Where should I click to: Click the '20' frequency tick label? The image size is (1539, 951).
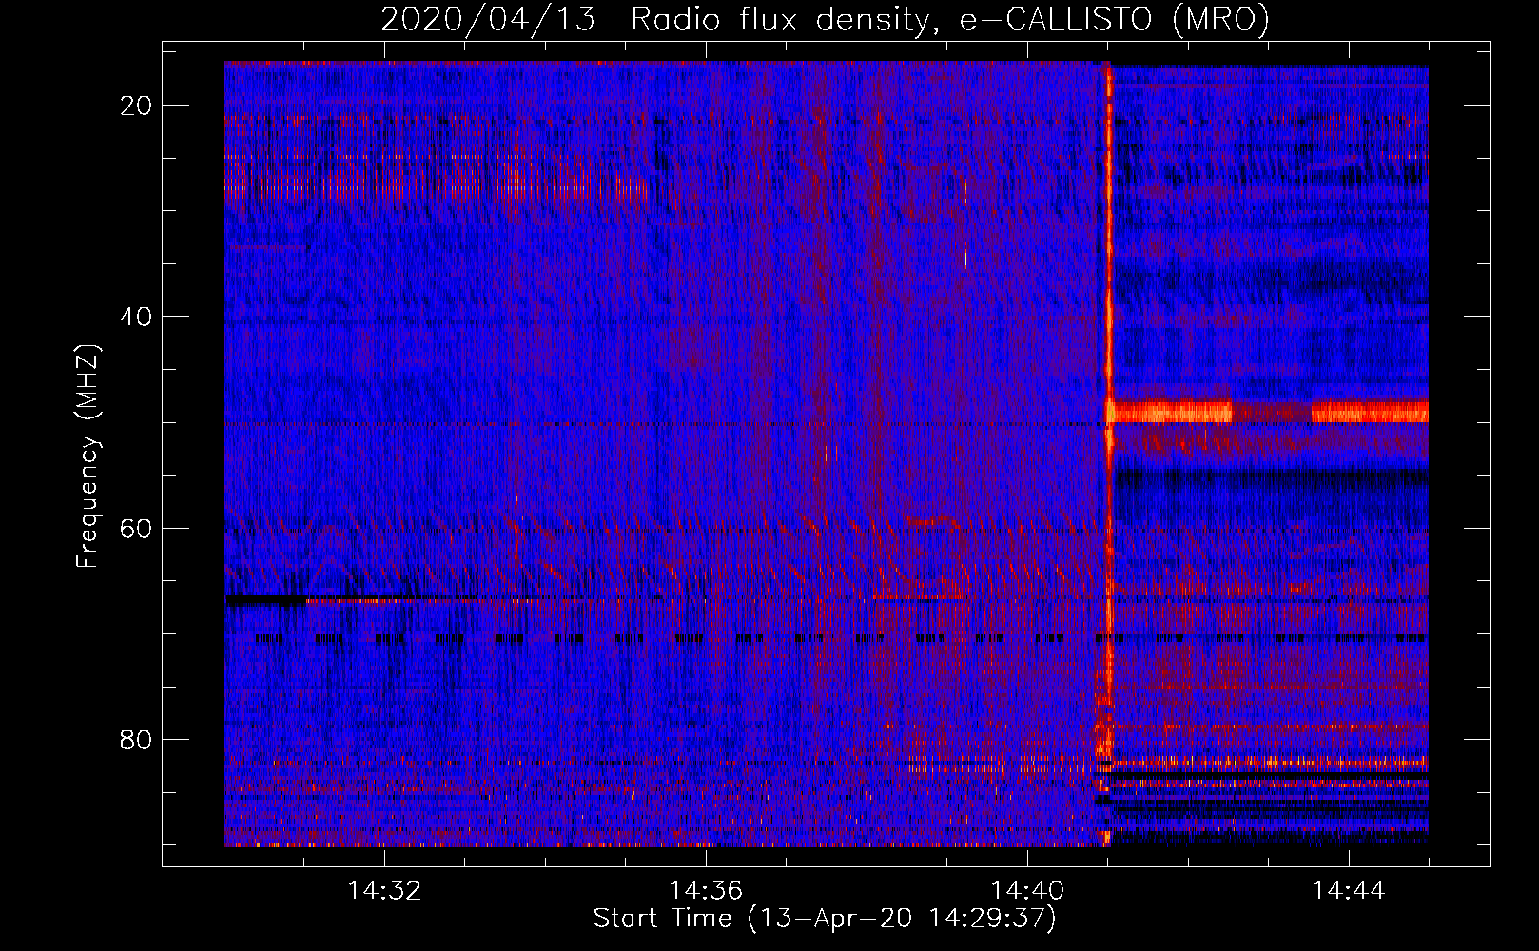tap(137, 105)
